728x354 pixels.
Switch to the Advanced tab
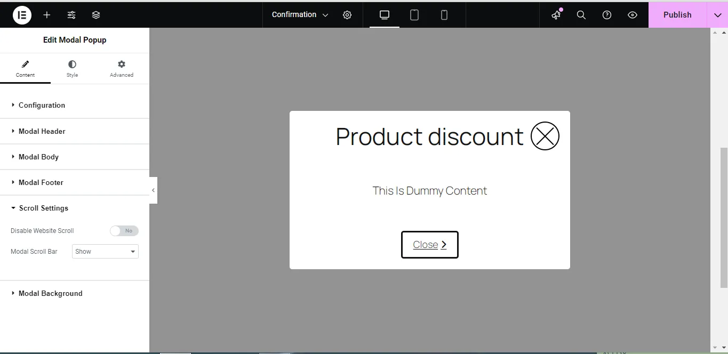(x=122, y=69)
